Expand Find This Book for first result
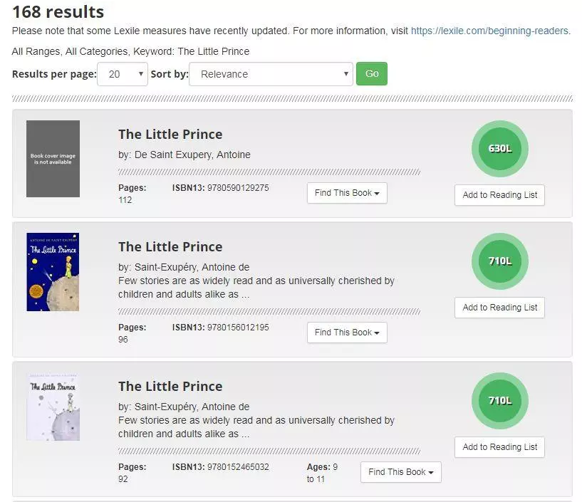The height and width of the screenshot is (502, 582). coord(347,193)
